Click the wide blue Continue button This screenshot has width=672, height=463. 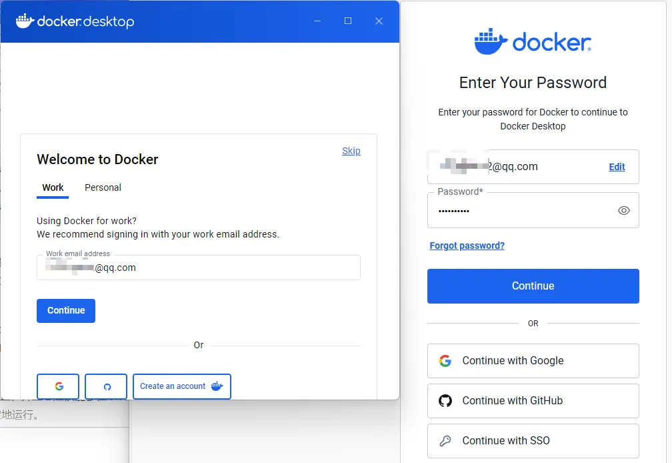click(533, 286)
